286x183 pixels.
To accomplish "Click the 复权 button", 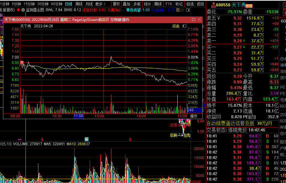I will click(x=116, y=4).
